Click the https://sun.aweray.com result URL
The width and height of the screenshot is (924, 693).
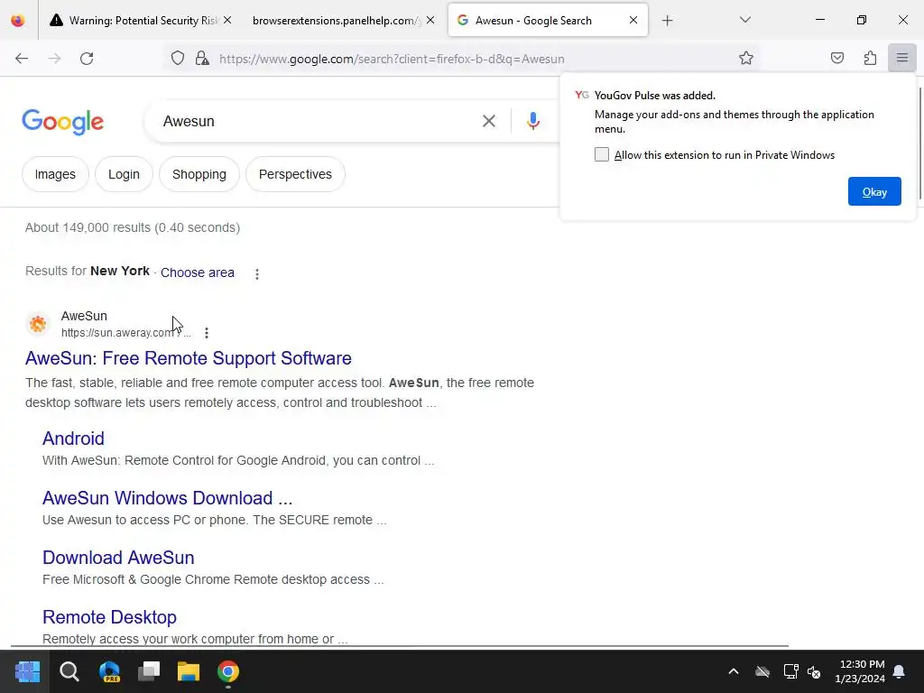[x=126, y=332]
